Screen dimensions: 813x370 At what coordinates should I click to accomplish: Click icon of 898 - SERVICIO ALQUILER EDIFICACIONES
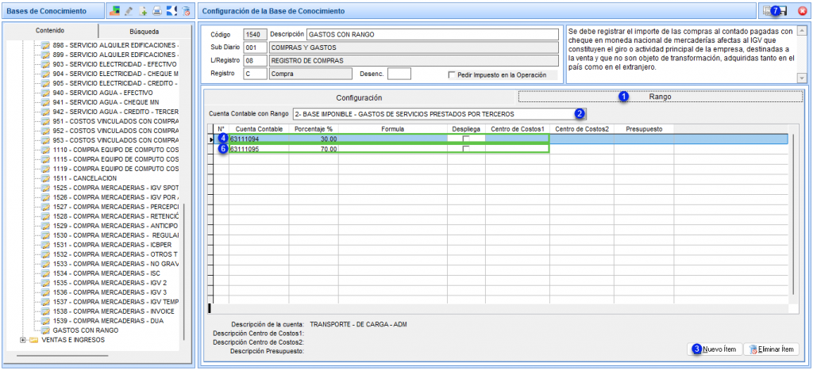[45, 45]
